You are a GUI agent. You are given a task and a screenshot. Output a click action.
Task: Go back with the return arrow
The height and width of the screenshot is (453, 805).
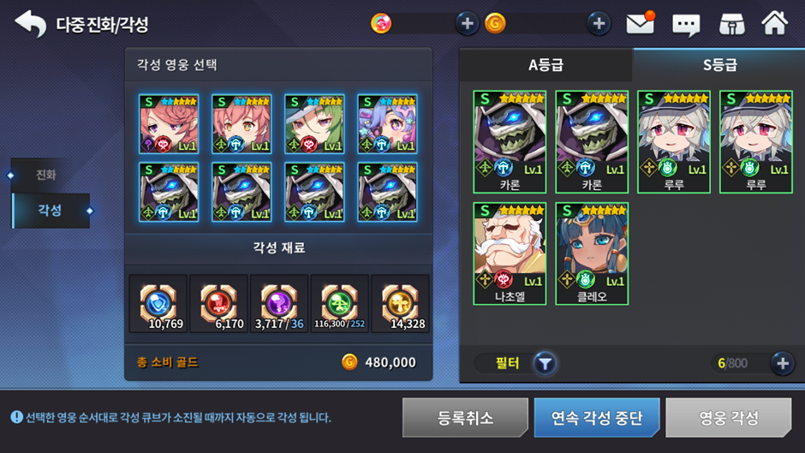(30, 24)
